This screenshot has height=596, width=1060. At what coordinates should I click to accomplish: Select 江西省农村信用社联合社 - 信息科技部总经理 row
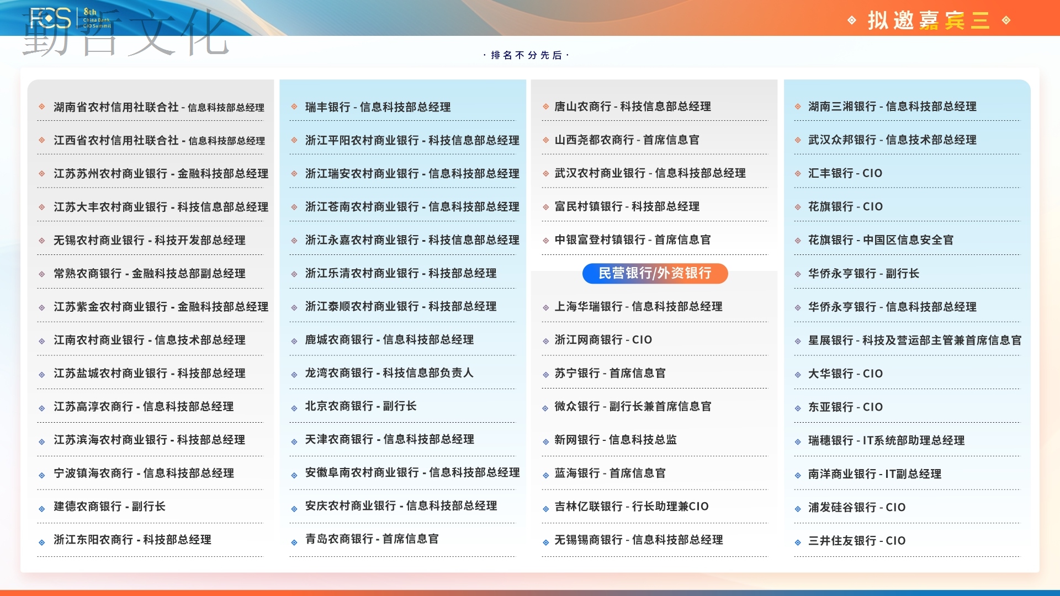[x=159, y=140]
